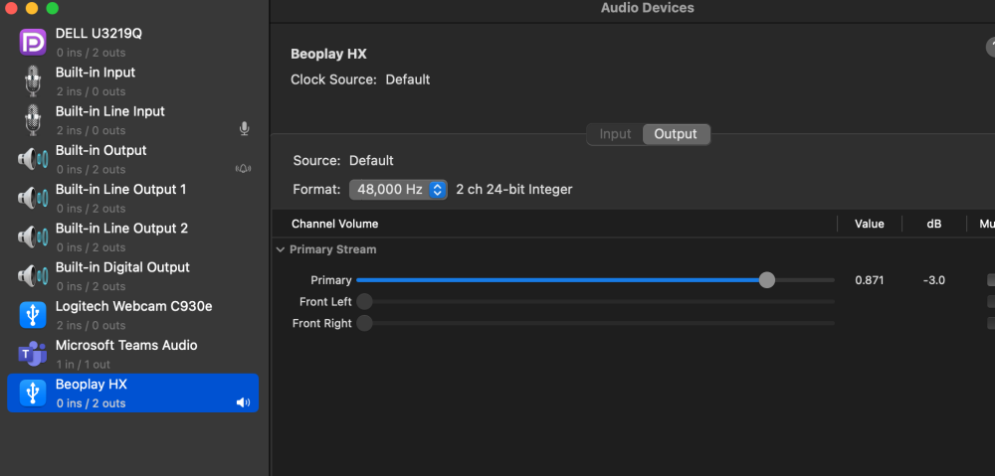Click the Beoplay HX USB icon
This screenshot has height=476, width=995.
coord(33,393)
